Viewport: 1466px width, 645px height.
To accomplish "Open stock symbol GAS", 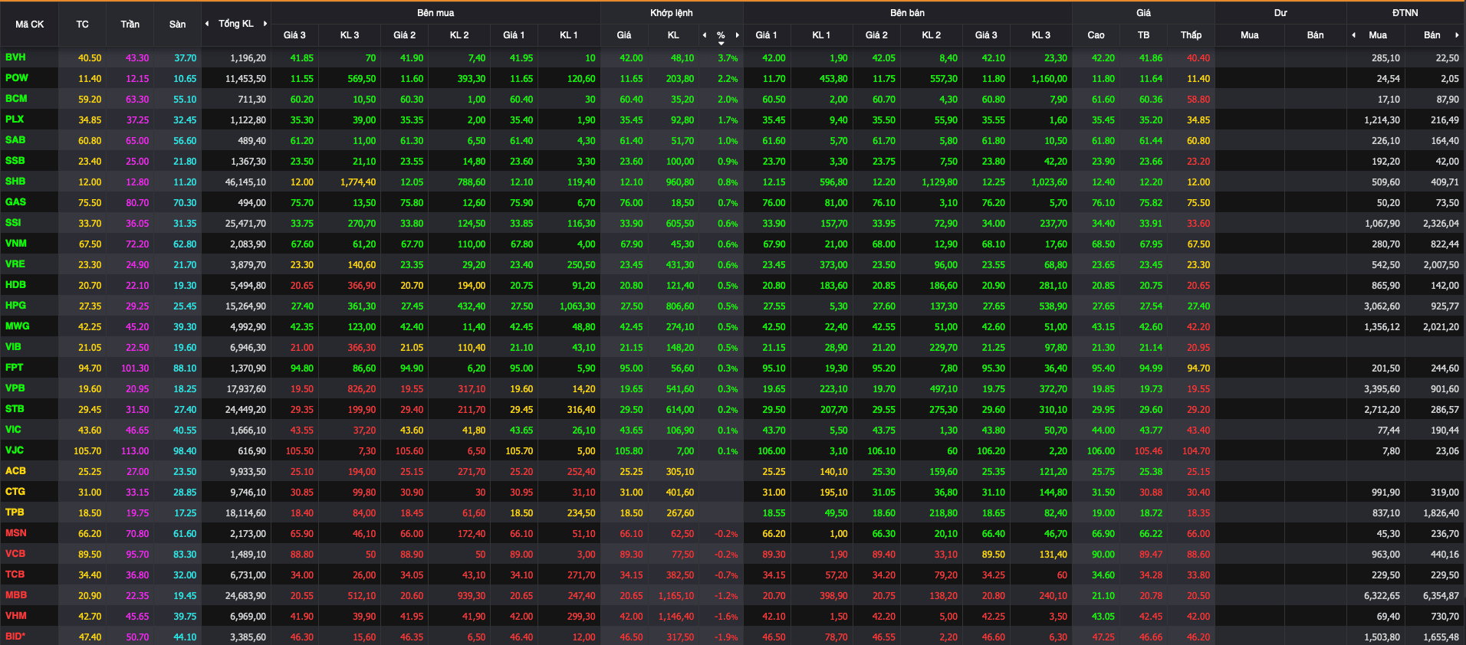I will 15,202.
